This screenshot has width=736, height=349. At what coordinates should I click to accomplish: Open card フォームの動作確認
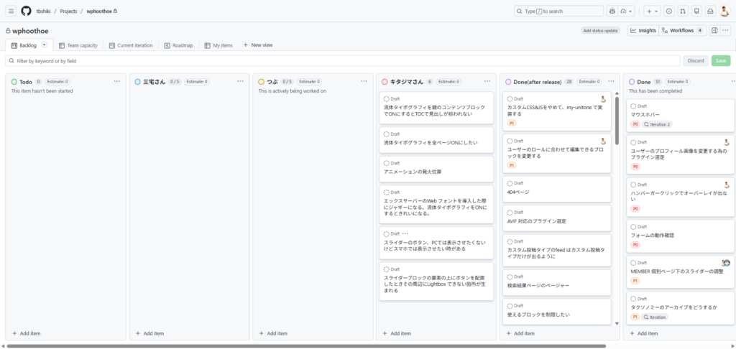[653, 236]
